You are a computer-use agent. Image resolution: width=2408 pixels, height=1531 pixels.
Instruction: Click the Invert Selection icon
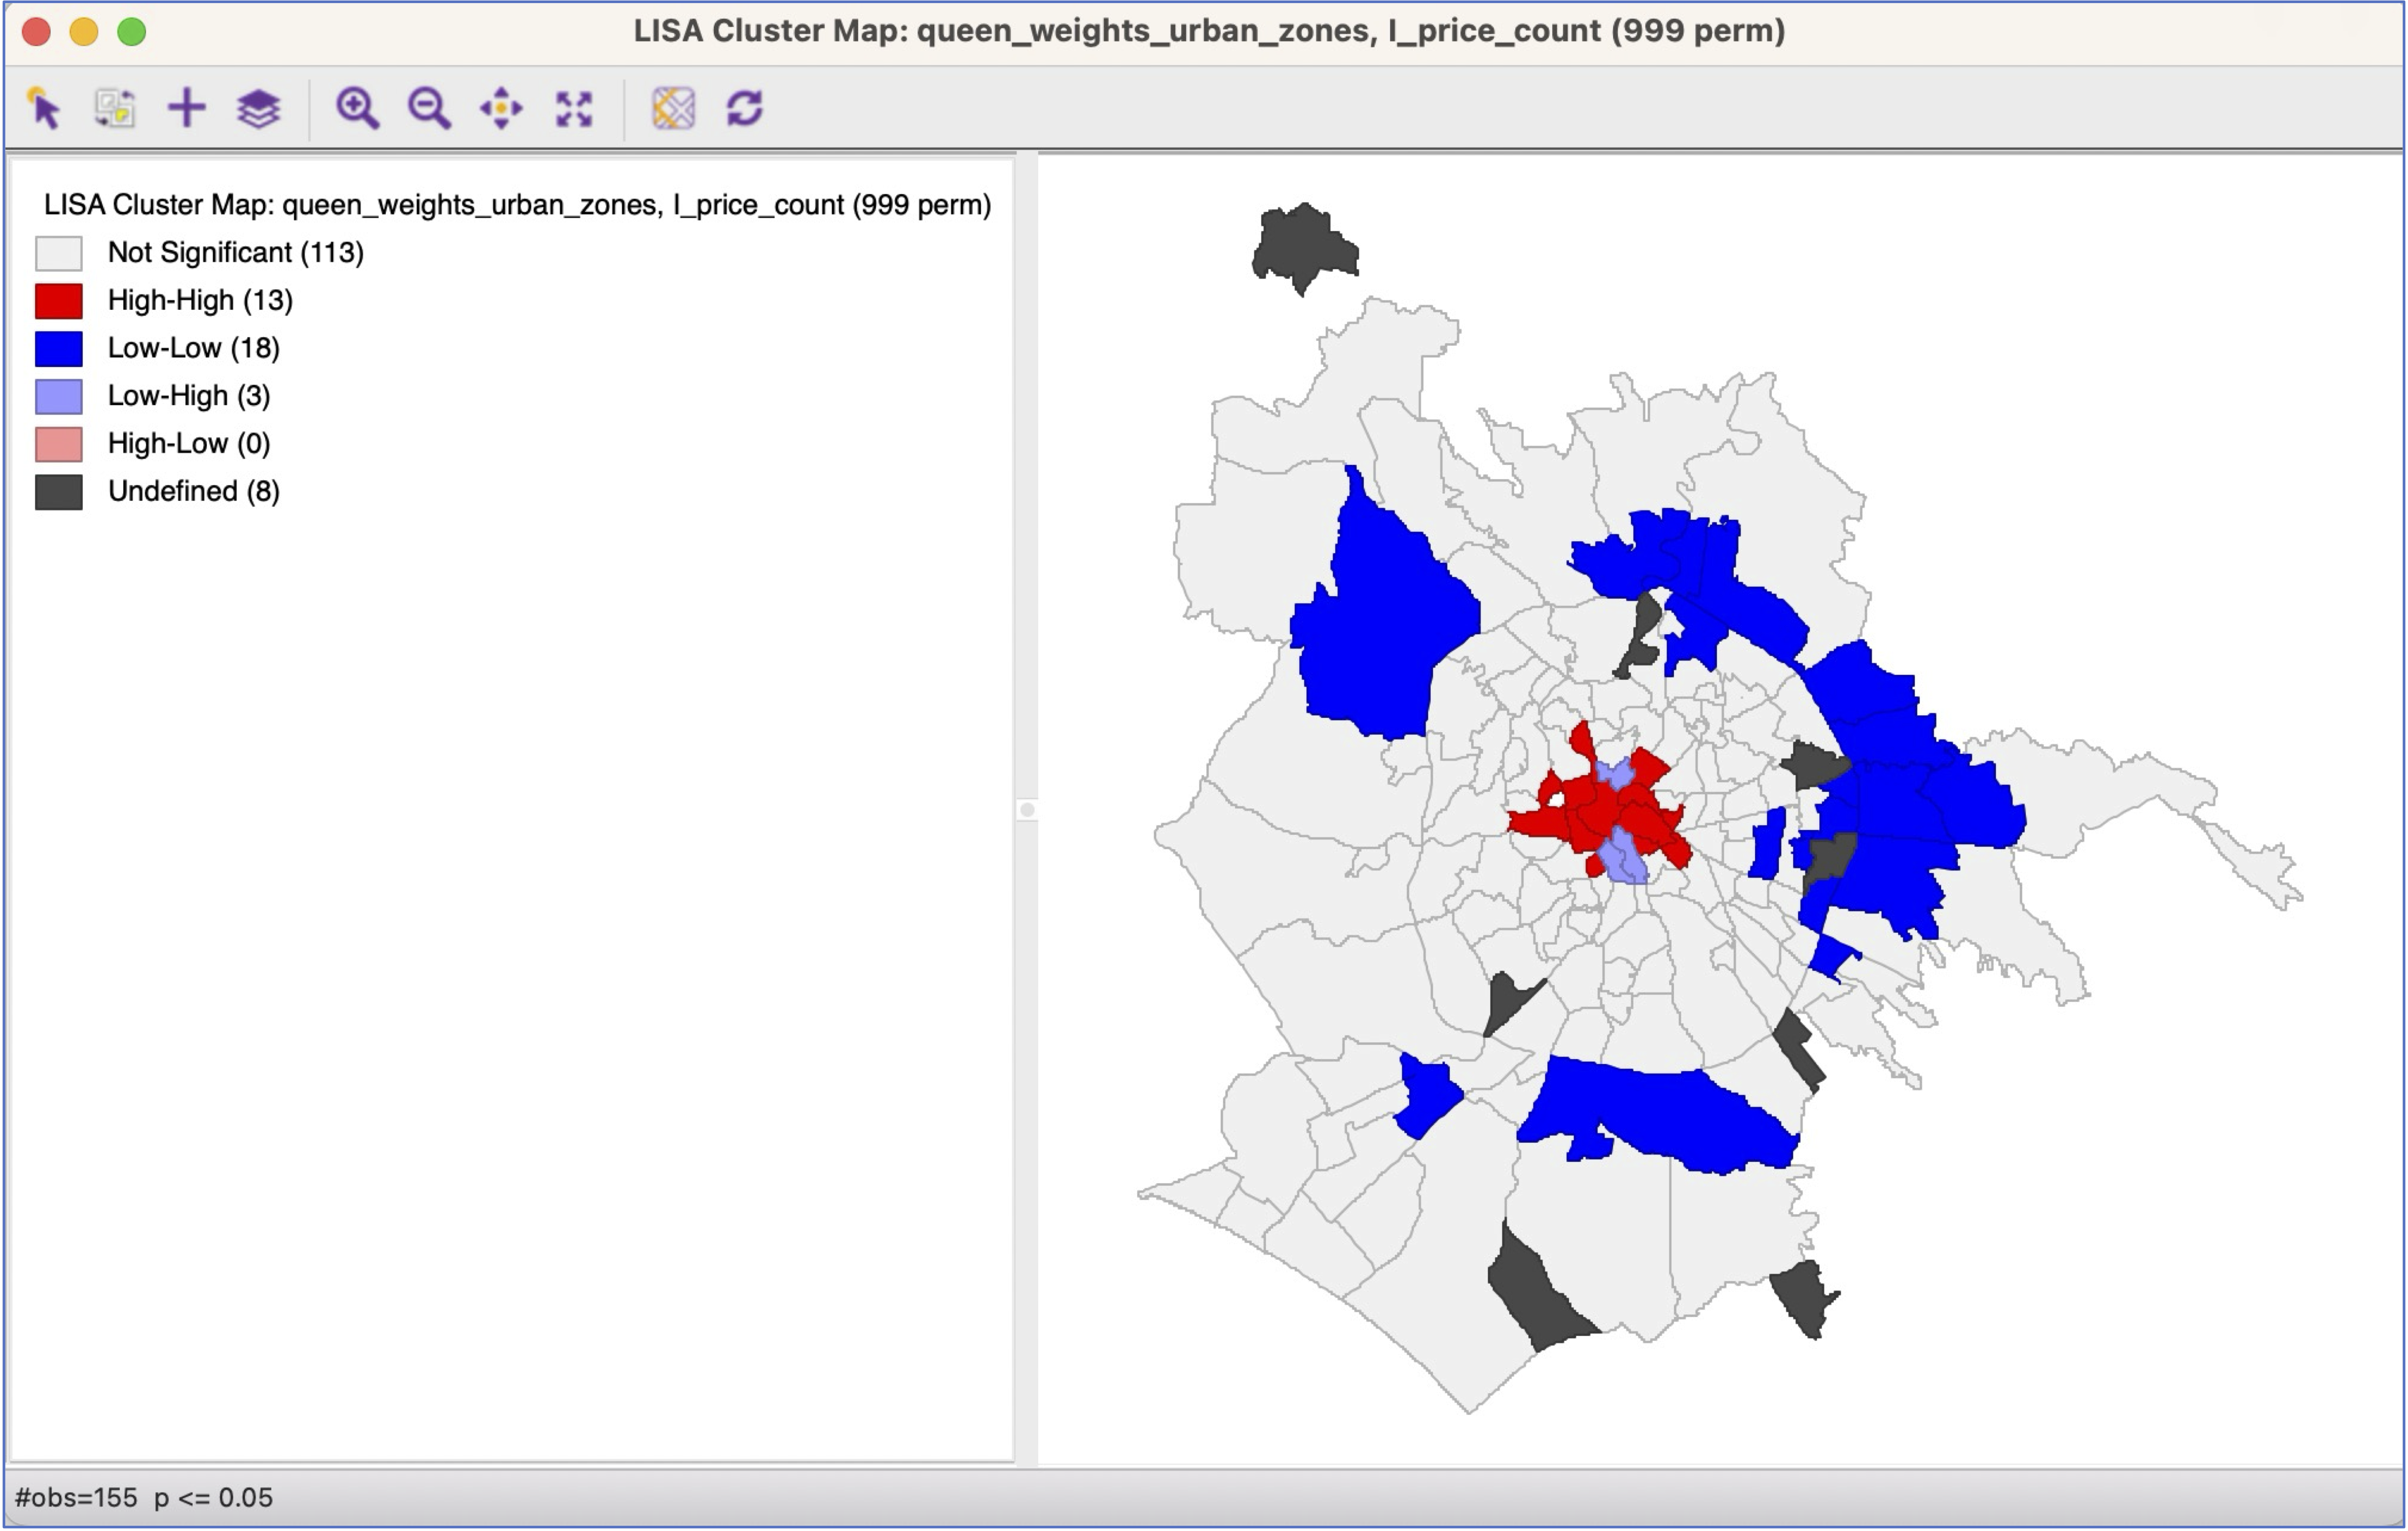pos(115,108)
